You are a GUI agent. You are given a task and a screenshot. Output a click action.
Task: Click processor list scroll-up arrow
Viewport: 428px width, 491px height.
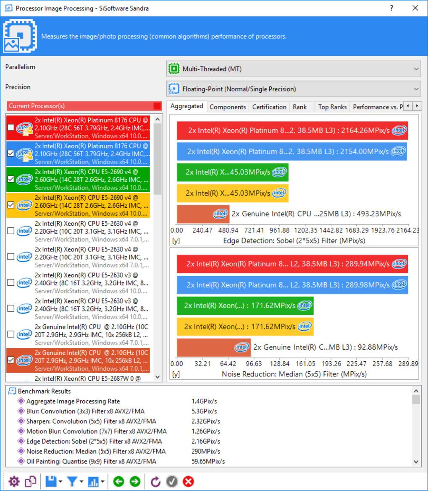click(158, 119)
